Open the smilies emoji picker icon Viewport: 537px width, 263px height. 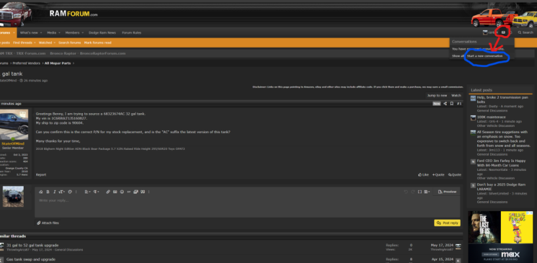(122, 192)
